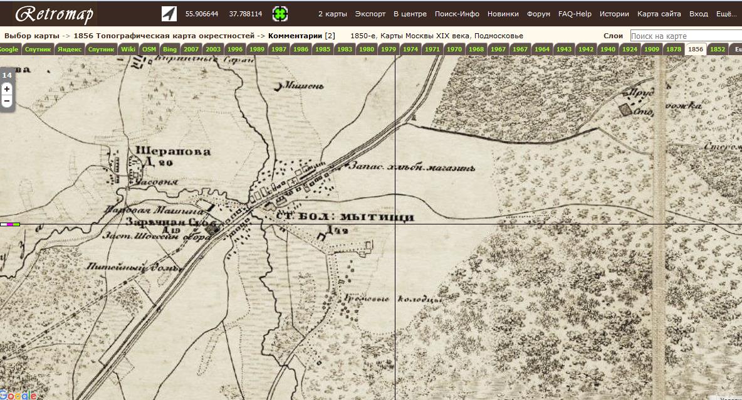
Task: Click the small colored bar at left edge
Action: [10, 224]
